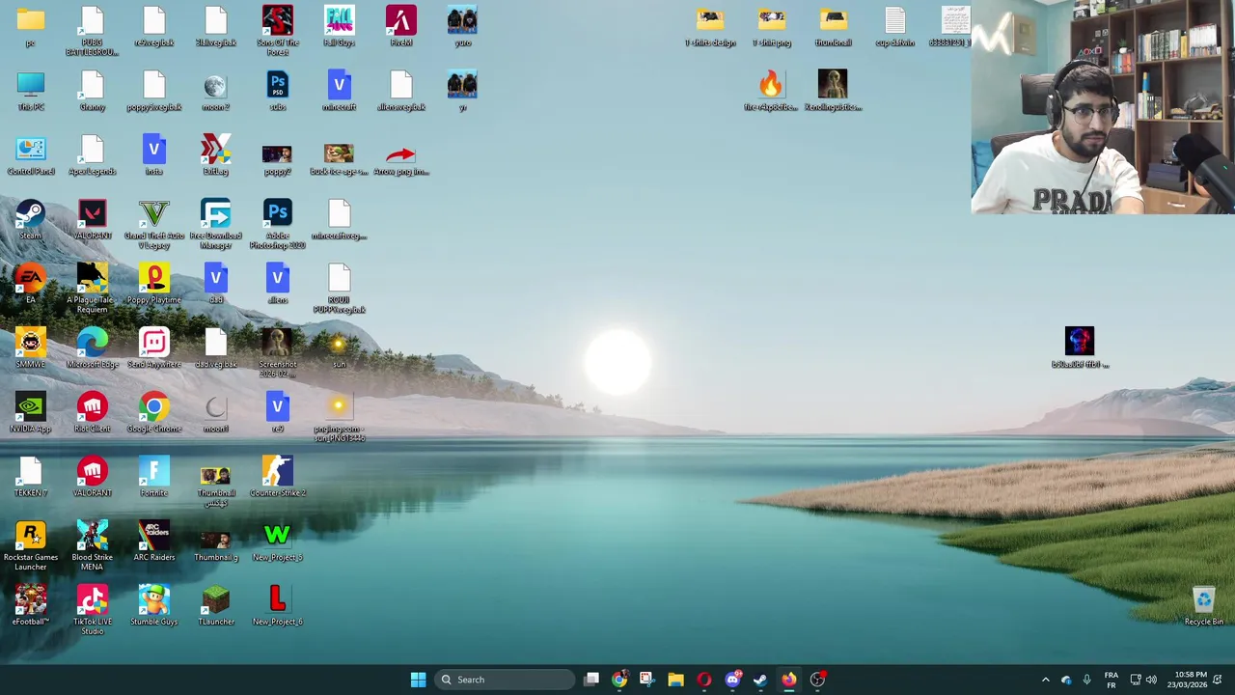The width and height of the screenshot is (1235, 695).
Task: Open A Plague Tale Requiem shortcut
Action: point(92,288)
